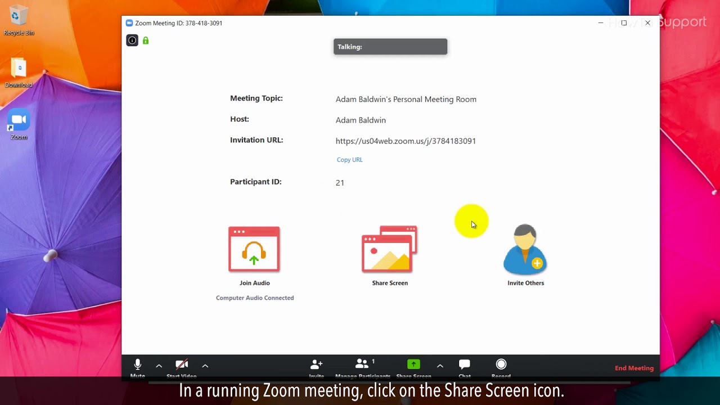Viewport: 720px width, 405px height.
Task: Minimize the Zoom meeting window
Action: tap(601, 23)
